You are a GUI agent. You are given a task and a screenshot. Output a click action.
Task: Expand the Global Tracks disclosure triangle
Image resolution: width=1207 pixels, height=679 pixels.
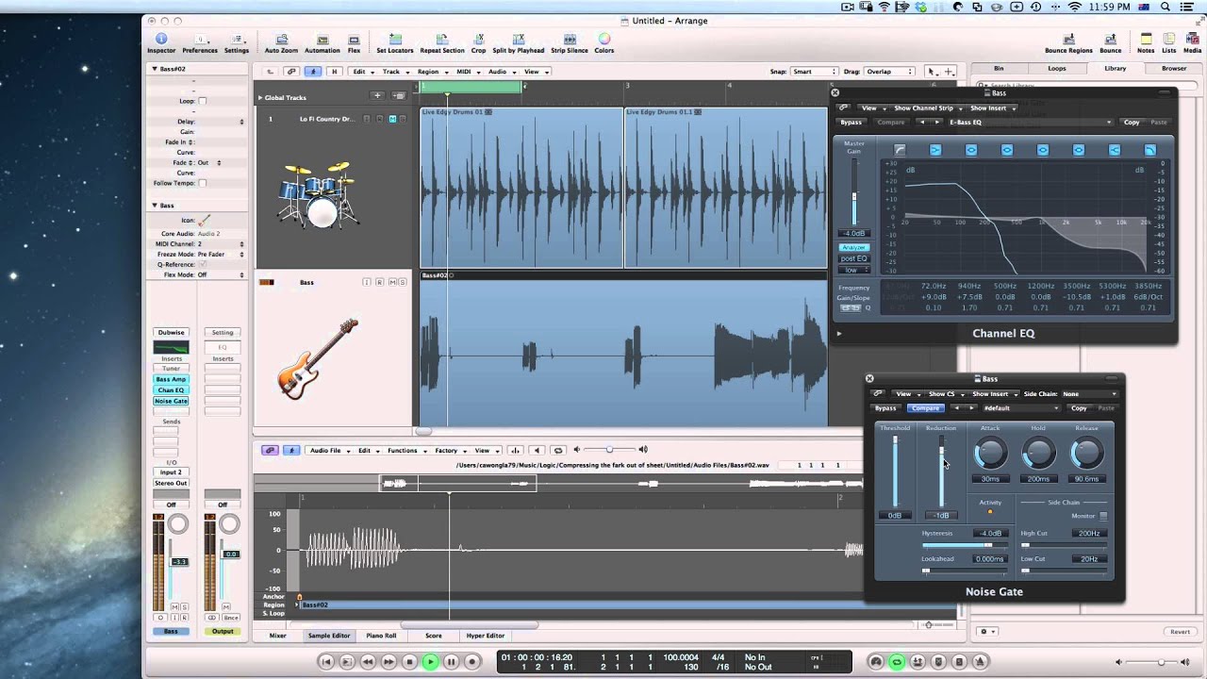[x=260, y=97]
